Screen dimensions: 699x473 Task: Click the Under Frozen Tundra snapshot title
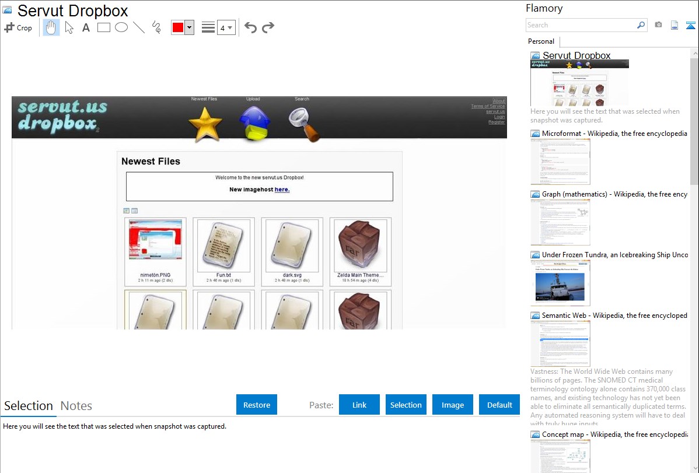point(614,254)
